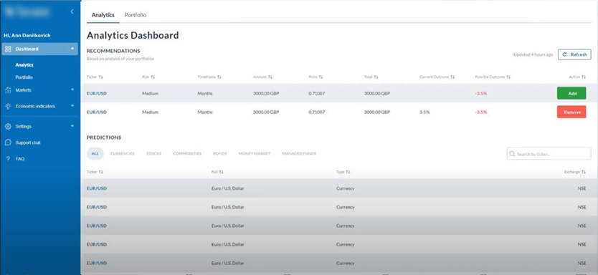Click the Markets chart icon
Screen dimensions: 598x275
click(8, 90)
